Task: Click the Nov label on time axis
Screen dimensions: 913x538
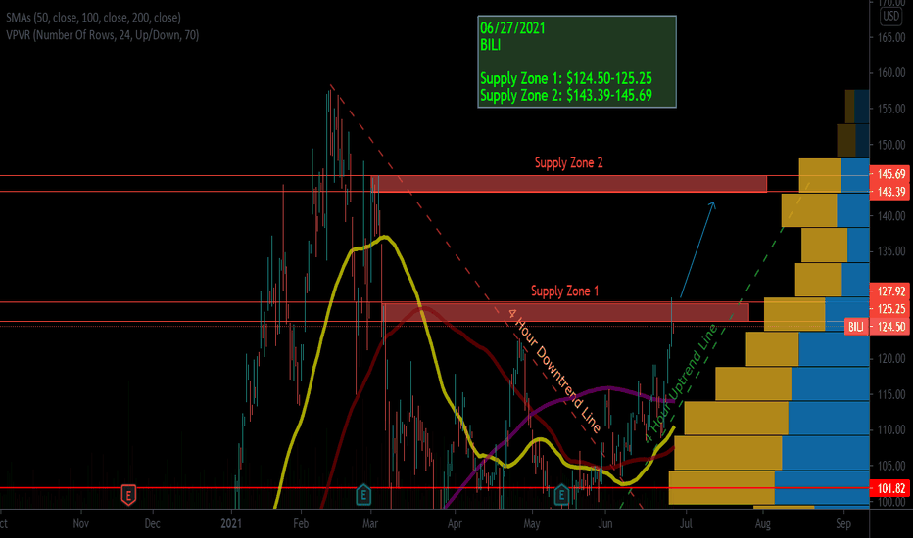Action: (x=81, y=523)
